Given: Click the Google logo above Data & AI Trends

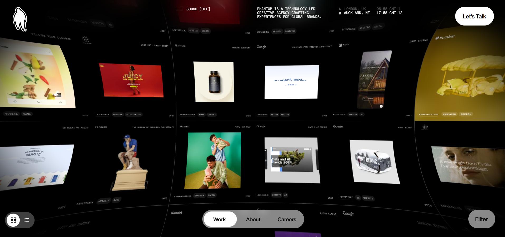Looking at the screenshot, I should 261,127.
